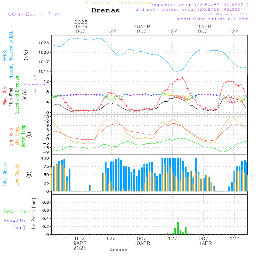
Task: Click the top '10APR 00Z' time label
Action: coord(142,29)
